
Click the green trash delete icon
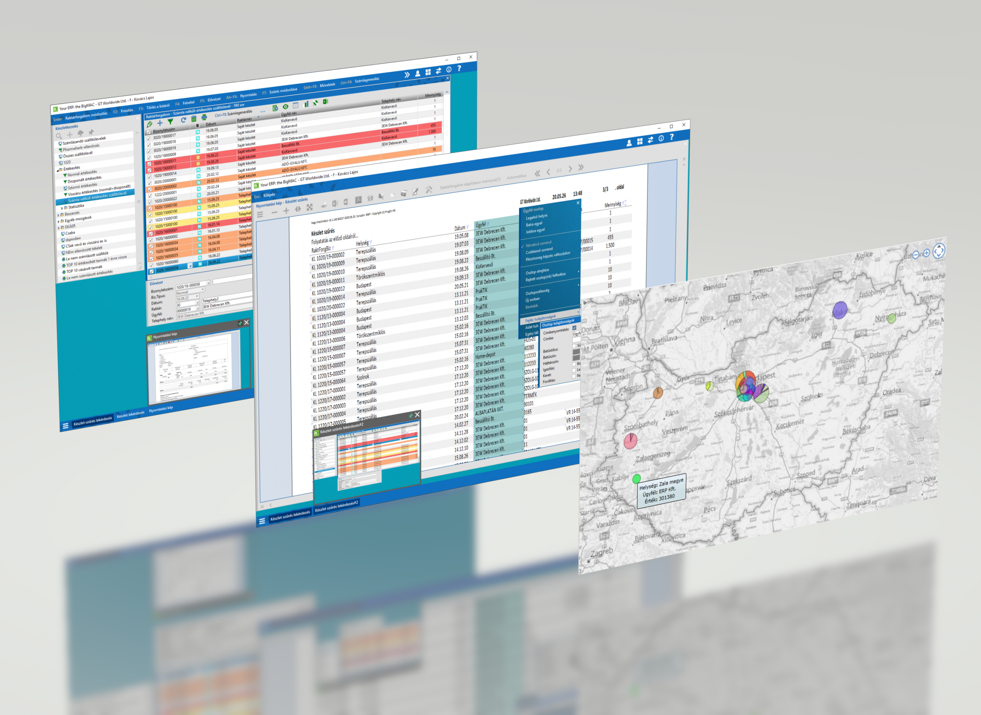[194, 118]
